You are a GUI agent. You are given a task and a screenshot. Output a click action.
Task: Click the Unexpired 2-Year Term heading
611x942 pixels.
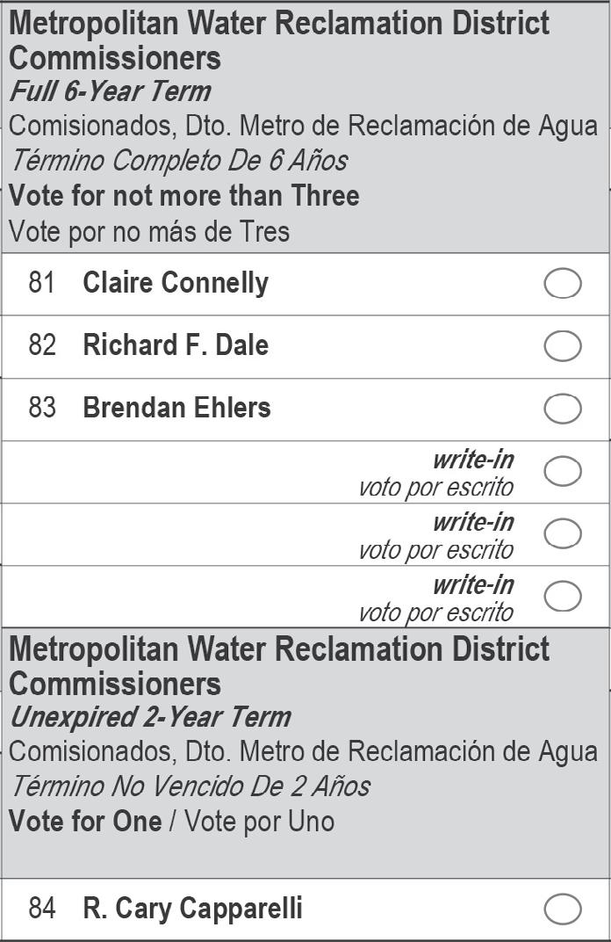(151, 717)
